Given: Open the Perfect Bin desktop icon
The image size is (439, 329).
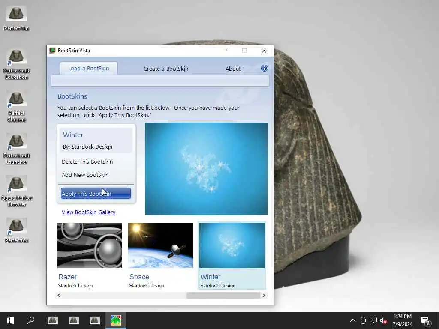Looking at the screenshot, I should click(17, 18).
